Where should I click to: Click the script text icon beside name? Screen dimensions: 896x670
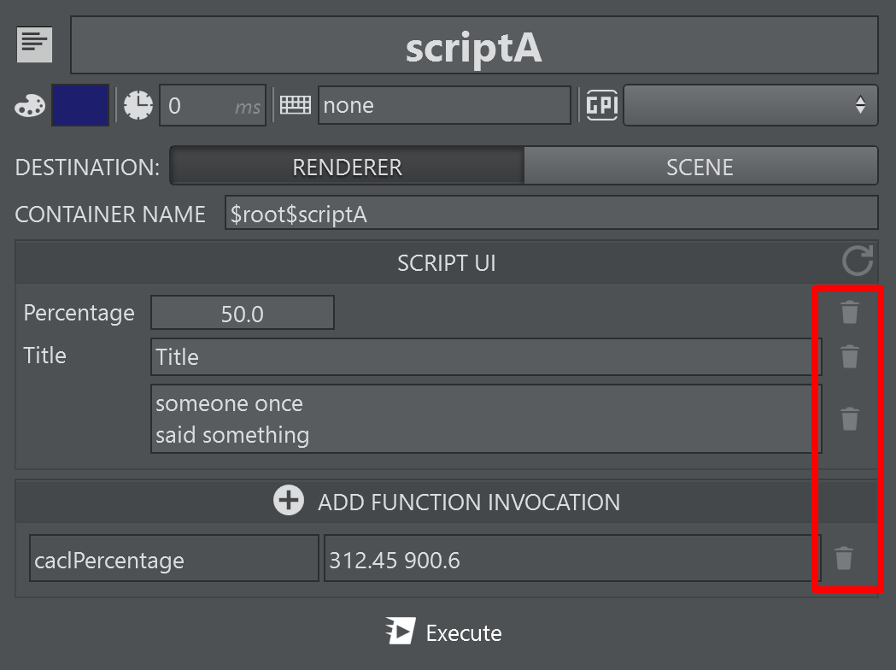pyautogui.click(x=35, y=45)
